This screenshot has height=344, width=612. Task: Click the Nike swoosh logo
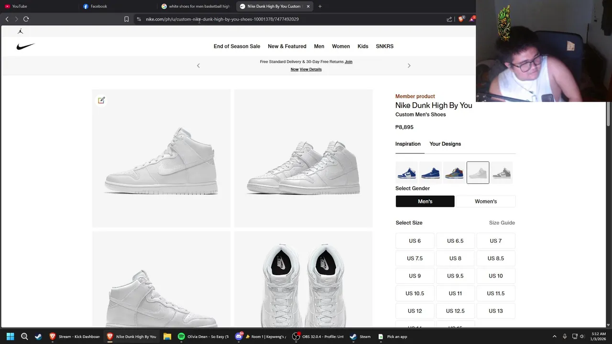26,46
